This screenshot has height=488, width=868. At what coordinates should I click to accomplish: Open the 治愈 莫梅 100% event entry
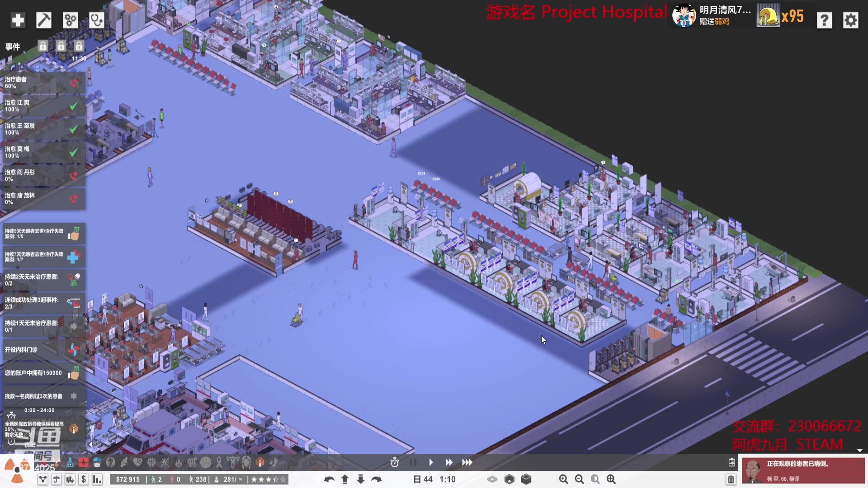pyautogui.click(x=43, y=152)
